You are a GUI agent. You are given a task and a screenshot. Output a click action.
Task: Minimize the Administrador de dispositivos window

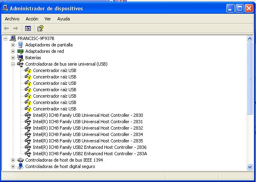point(230,8)
